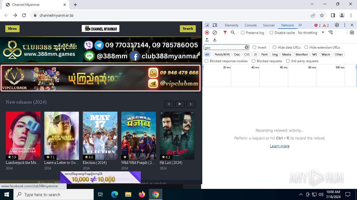Select the Network tab
The height and width of the screenshot is (200, 357).
(288, 25)
